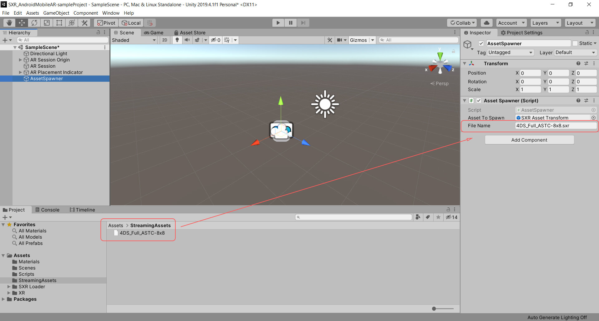Click the Play button
This screenshot has height=321, width=599.
pos(278,23)
